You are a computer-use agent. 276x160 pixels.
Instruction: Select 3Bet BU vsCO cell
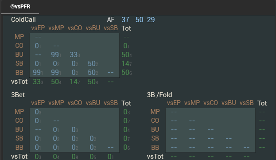[x=75, y=130]
